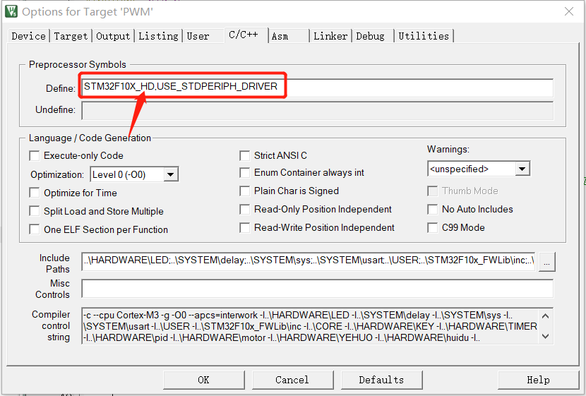Toggle No Auto Includes checkbox
Viewport: 586px width, 396px height.
(433, 210)
